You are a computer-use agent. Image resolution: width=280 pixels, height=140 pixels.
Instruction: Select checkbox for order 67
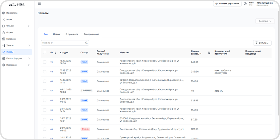coord(45,91)
